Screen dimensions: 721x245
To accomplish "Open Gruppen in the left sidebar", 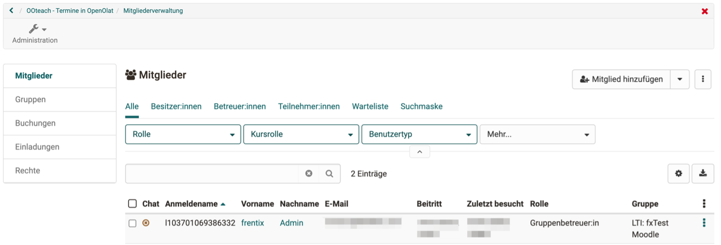I will [31, 99].
